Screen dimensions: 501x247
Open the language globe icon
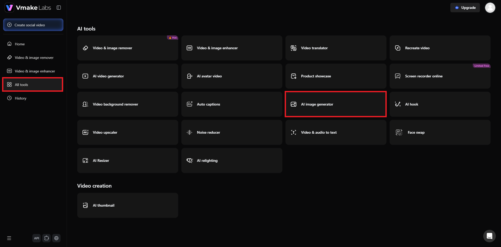tap(56, 238)
